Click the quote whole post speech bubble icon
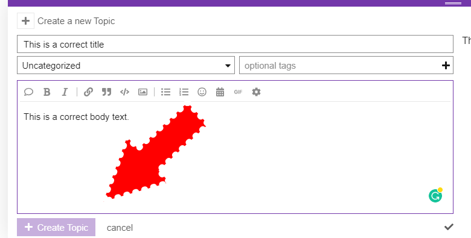This screenshot has width=471, height=238. pyautogui.click(x=28, y=92)
